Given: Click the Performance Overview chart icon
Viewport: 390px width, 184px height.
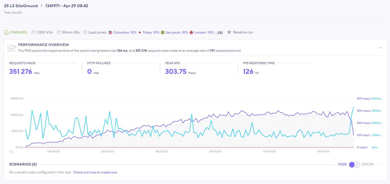Looking at the screenshot, I should (12, 48).
